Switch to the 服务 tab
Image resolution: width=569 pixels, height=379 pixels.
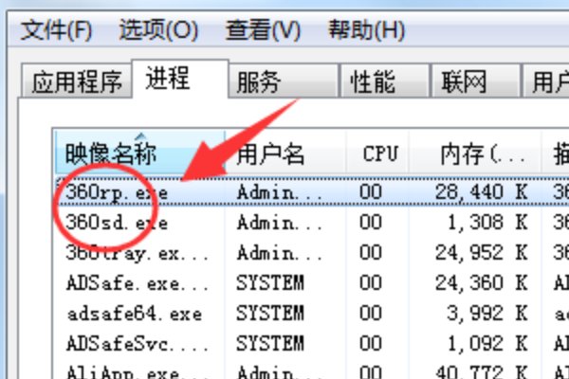click(x=284, y=81)
